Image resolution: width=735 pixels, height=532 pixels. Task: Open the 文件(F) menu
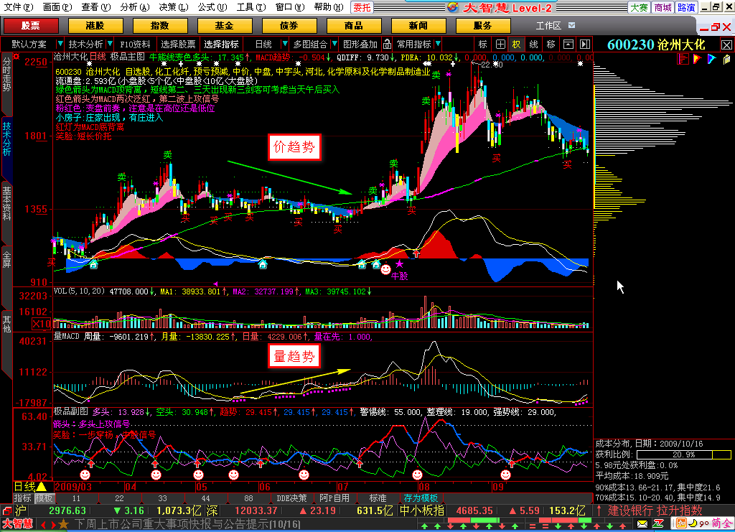[x=19, y=7]
